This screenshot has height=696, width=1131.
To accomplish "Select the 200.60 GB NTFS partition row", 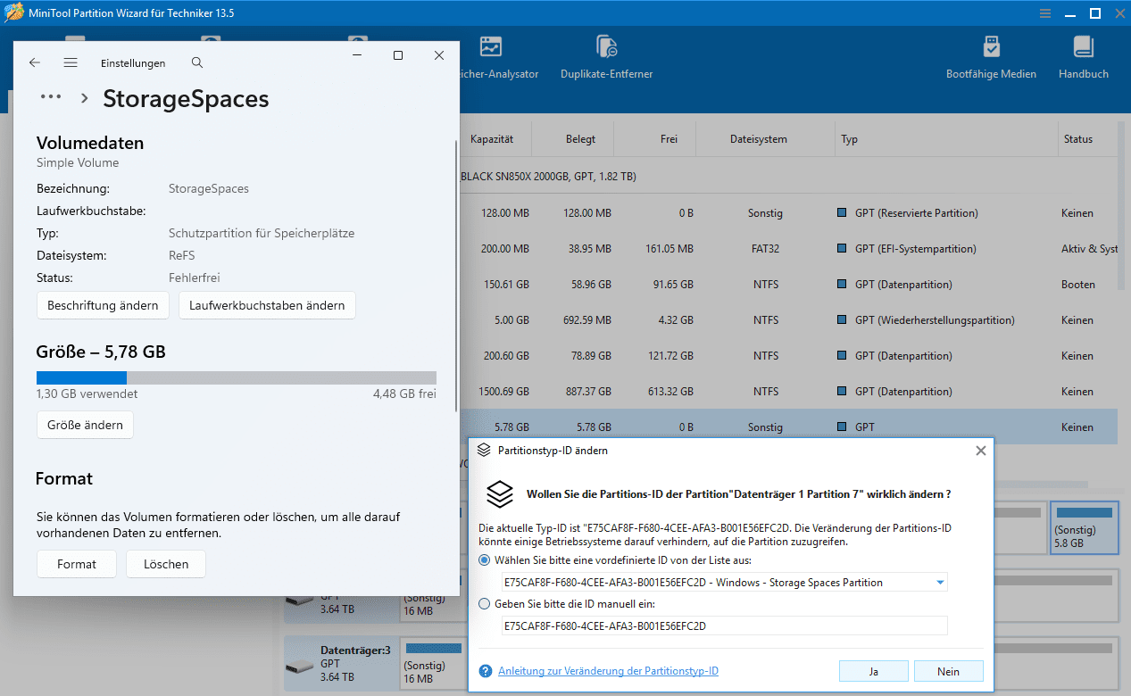I will tap(789, 356).
